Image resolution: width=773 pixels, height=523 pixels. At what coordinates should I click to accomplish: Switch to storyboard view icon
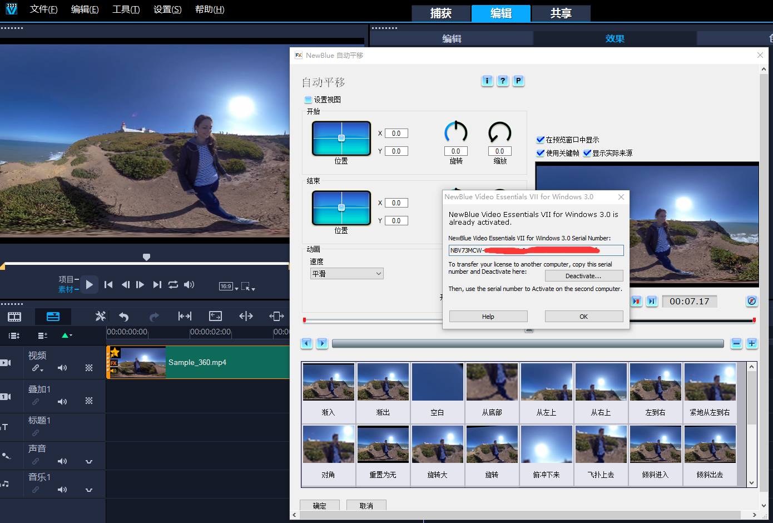[x=14, y=317]
